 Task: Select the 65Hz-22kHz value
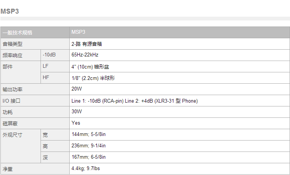coord(85,55)
